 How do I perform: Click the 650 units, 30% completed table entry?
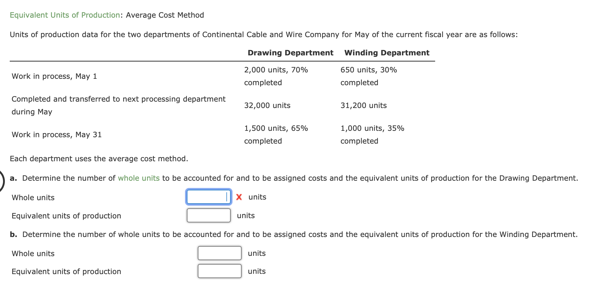[x=368, y=70]
